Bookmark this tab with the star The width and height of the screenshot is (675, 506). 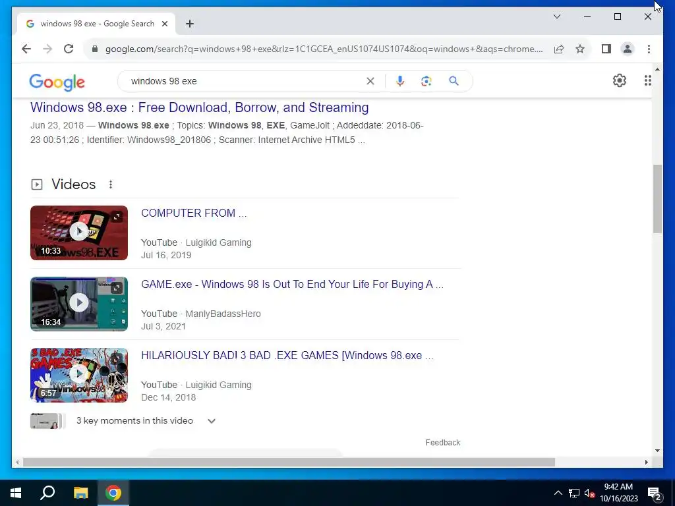tap(580, 49)
